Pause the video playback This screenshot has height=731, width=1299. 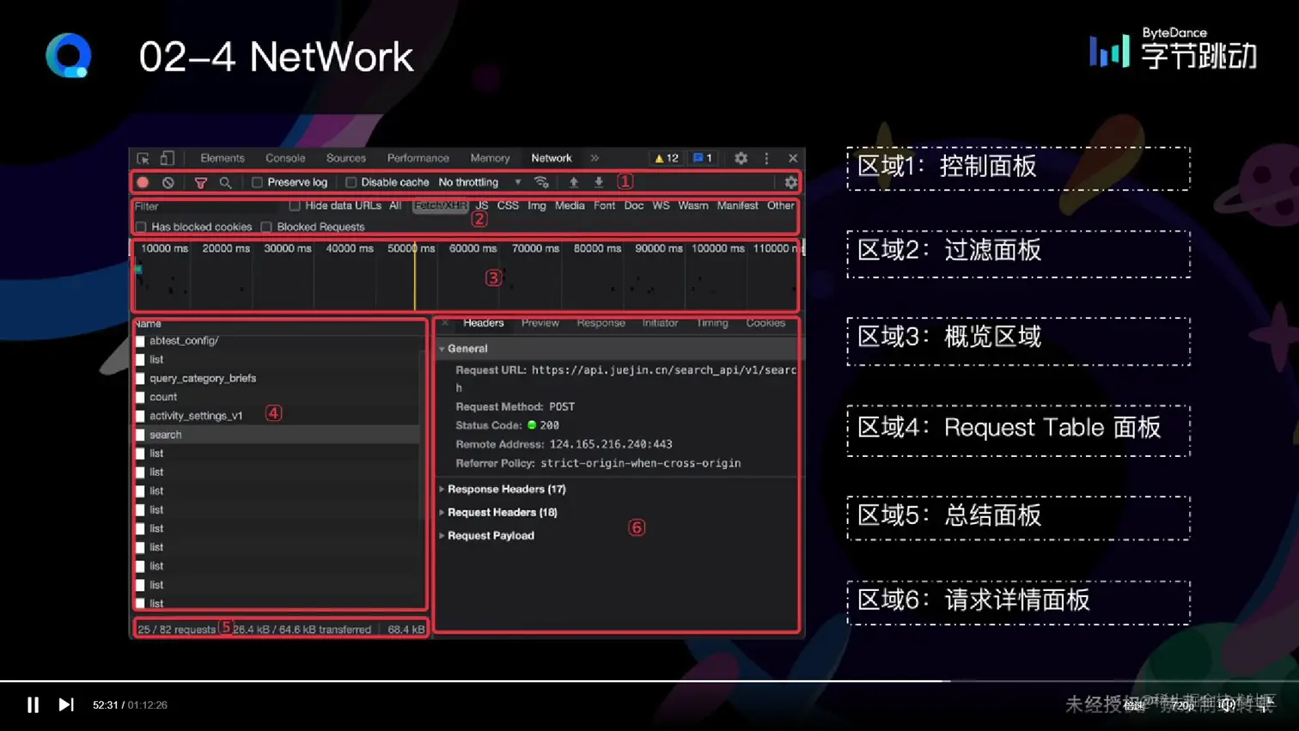click(x=33, y=704)
